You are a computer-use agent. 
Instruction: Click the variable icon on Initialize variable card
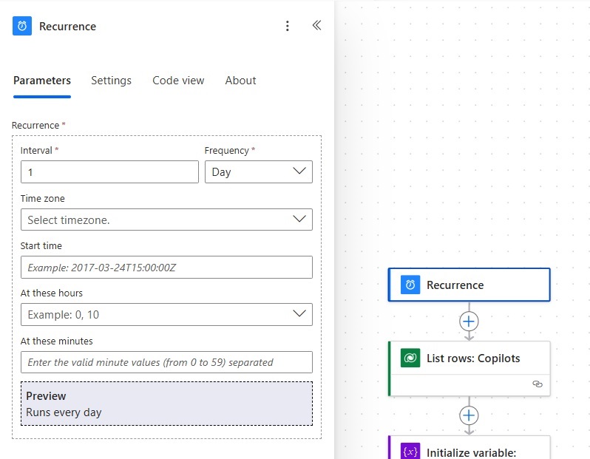(410, 452)
